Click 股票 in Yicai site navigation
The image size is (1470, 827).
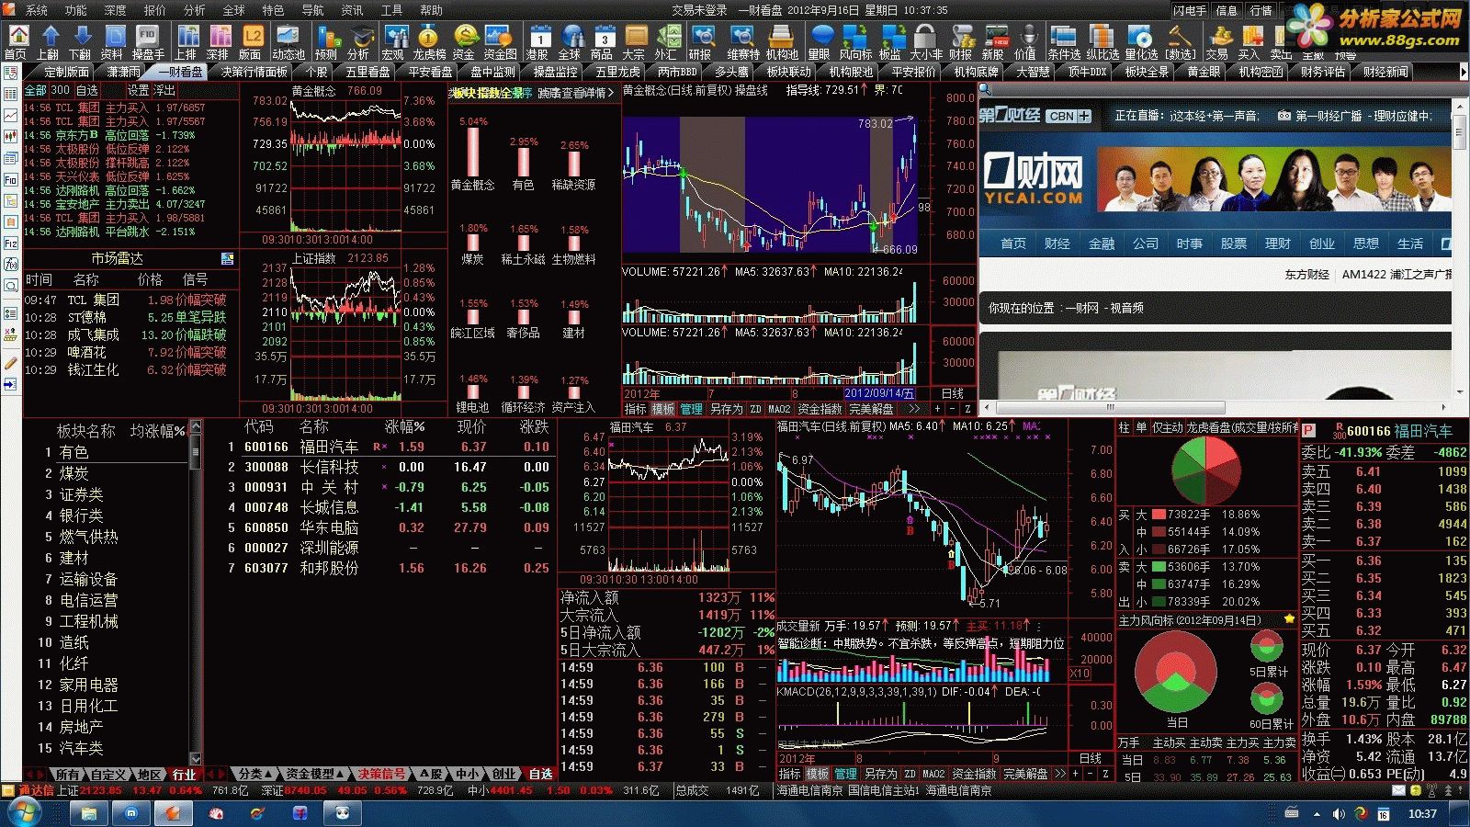(x=1234, y=244)
